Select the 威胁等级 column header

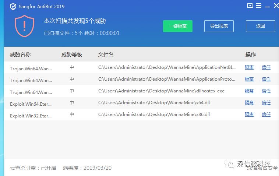[x=71, y=54]
